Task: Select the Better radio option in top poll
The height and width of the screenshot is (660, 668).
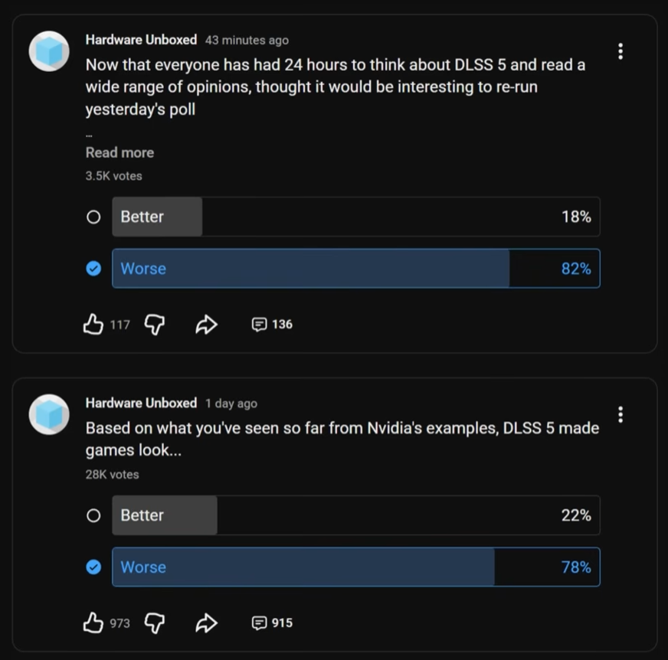Action: 93,217
